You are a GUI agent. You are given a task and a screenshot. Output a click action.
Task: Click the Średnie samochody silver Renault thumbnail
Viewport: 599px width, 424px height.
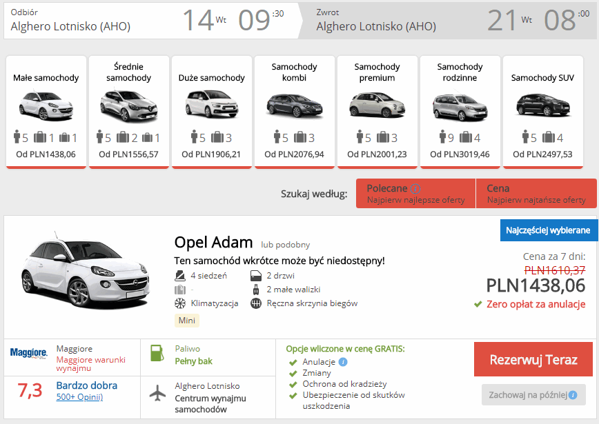pos(129,105)
